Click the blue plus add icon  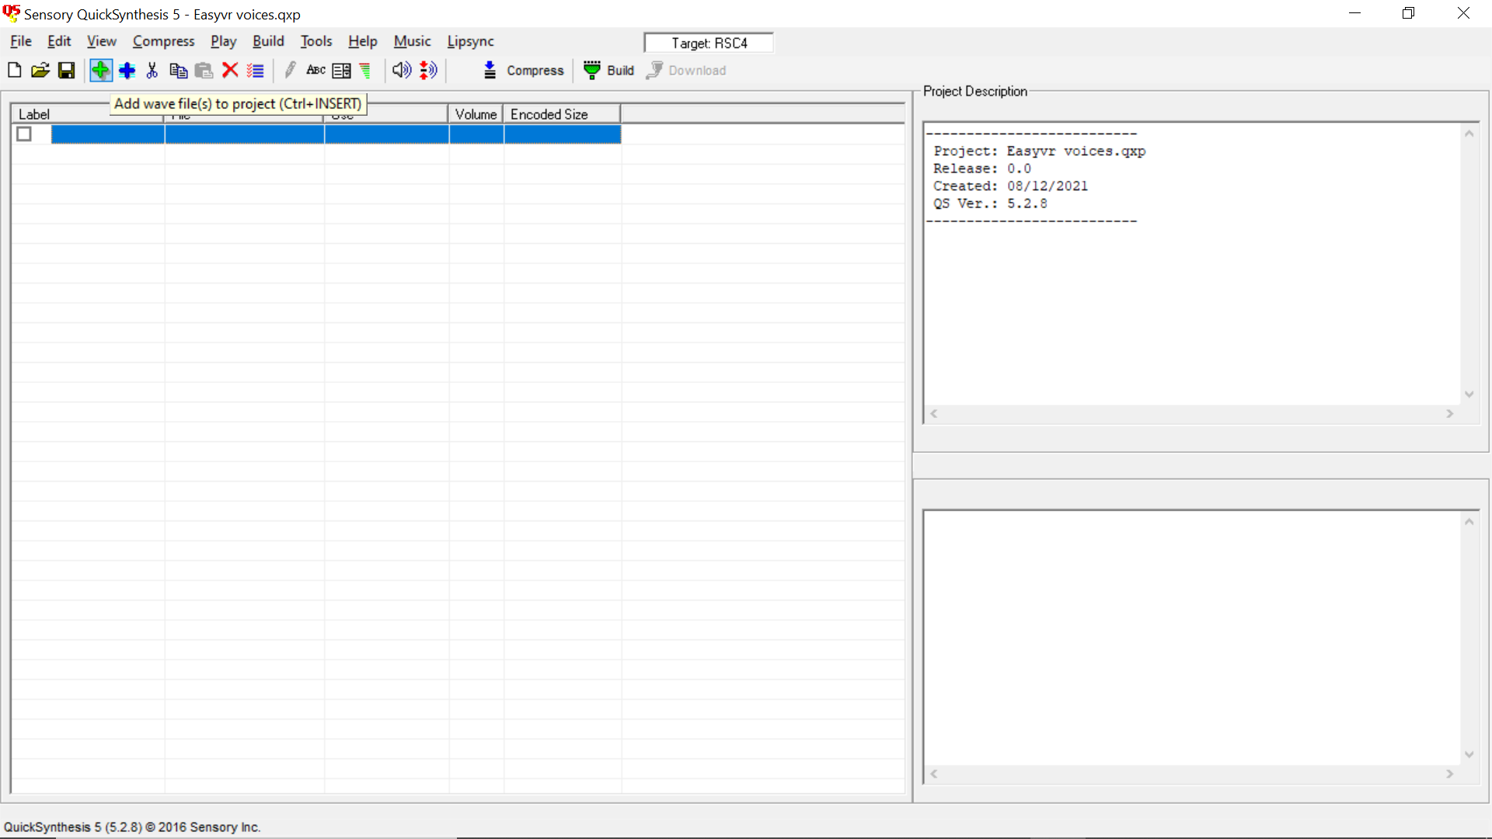[x=127, y=71]
